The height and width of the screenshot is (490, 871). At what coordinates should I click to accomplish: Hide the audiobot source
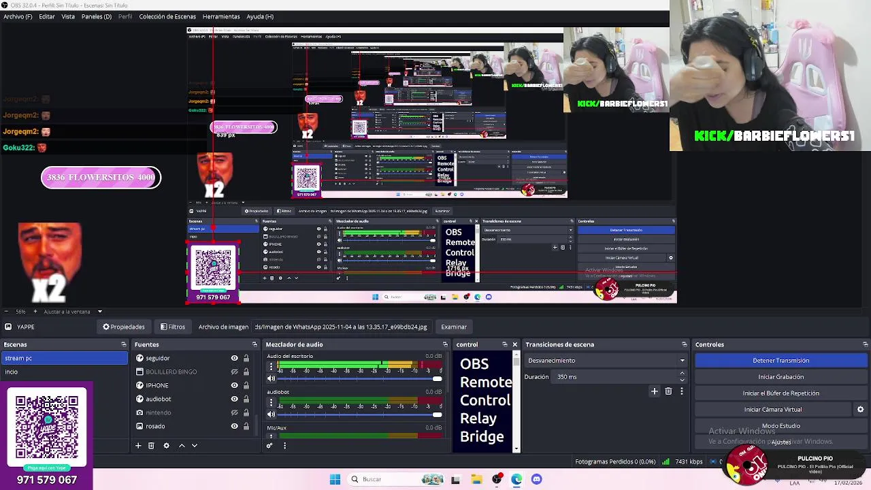click(x=234, y=399)
